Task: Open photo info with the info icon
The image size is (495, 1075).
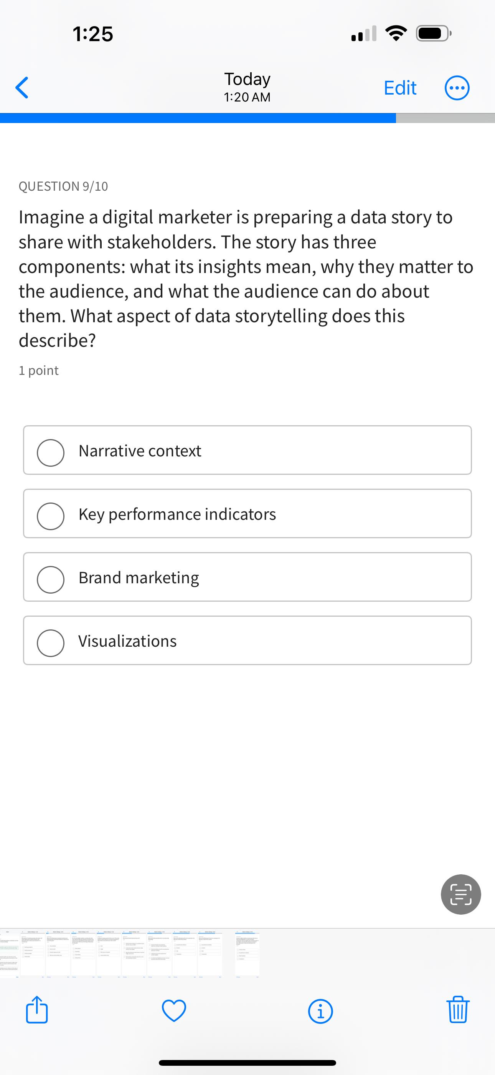Action: [320, 1010]
